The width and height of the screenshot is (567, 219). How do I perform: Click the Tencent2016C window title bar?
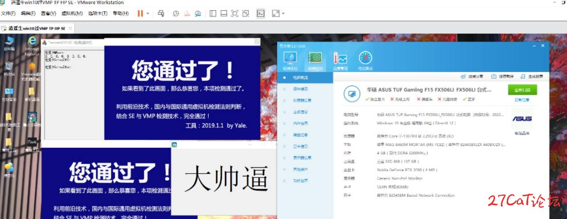pos(73,42)
